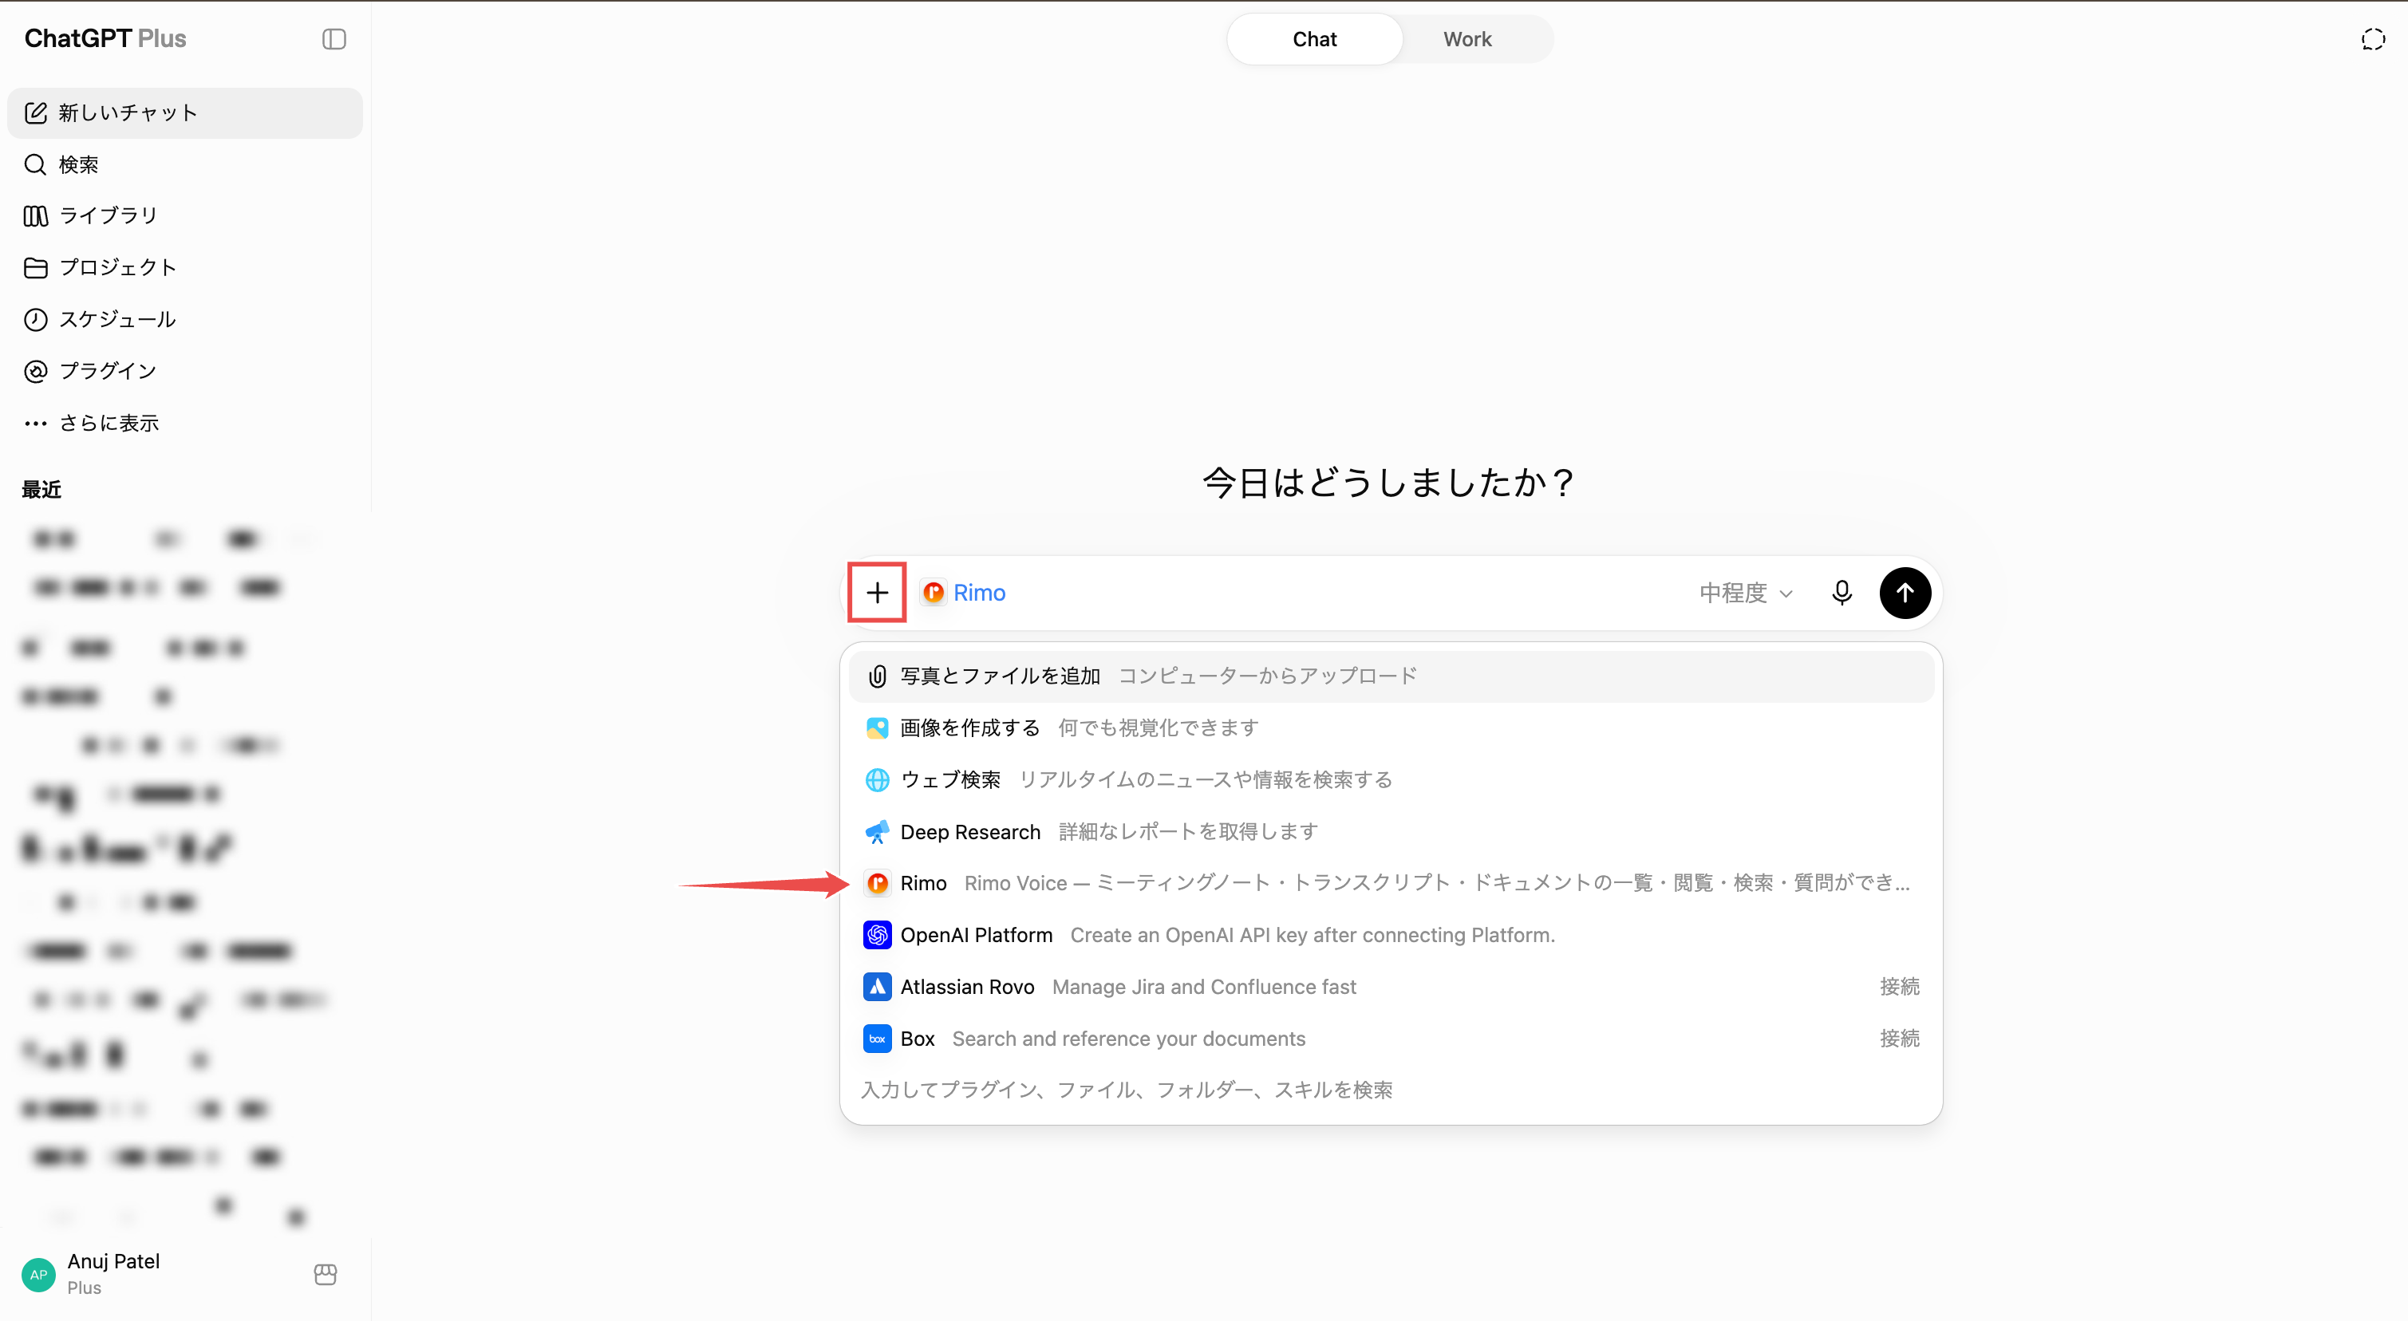Open the temporary chat dashed circle icon

pos(2372,39)
